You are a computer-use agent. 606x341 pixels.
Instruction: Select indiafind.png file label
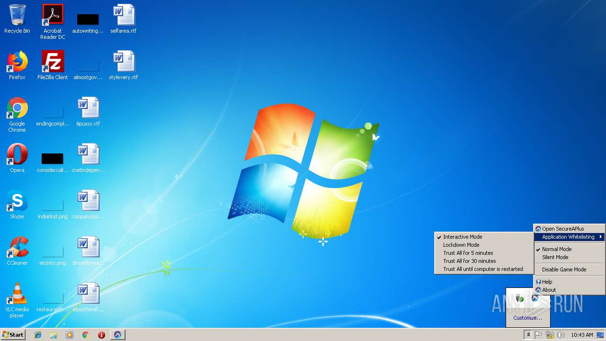[x=53, y=216]
